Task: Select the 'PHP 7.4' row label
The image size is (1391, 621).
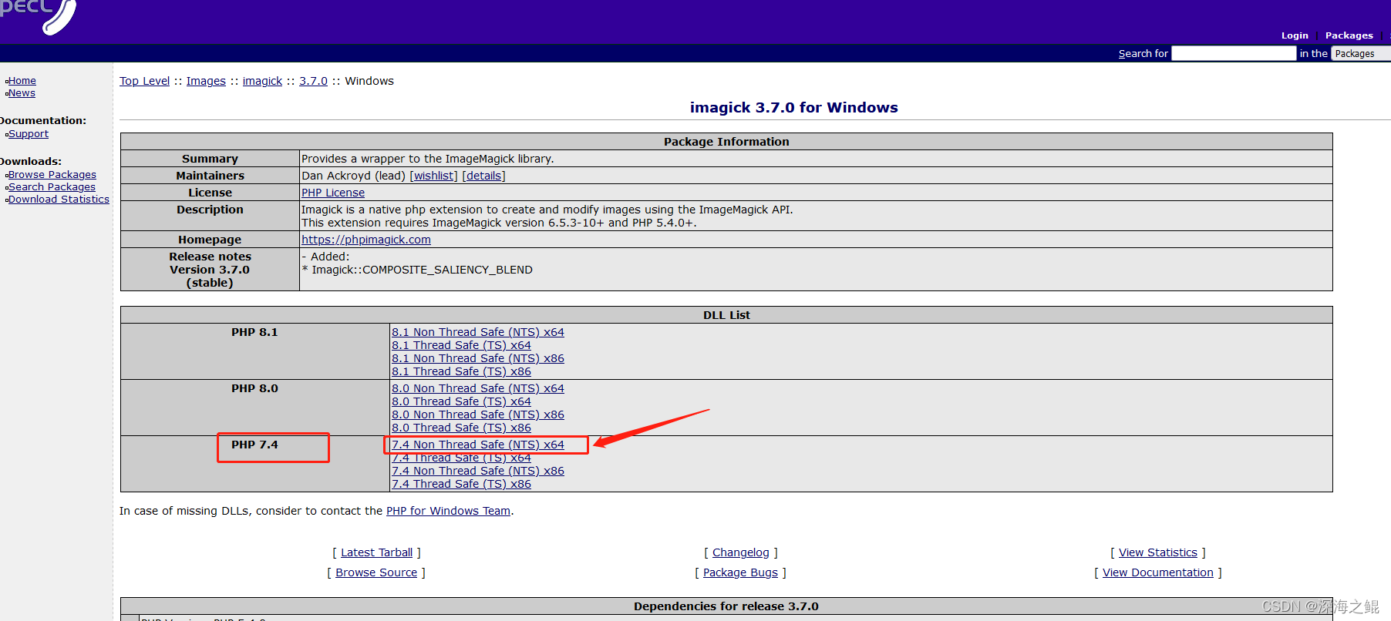Action: coord(254,445)
